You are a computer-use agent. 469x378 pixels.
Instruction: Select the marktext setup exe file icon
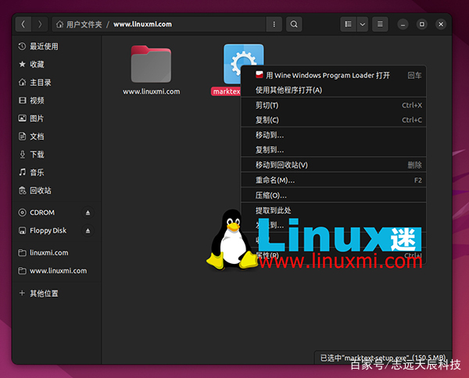click(232, 64)
